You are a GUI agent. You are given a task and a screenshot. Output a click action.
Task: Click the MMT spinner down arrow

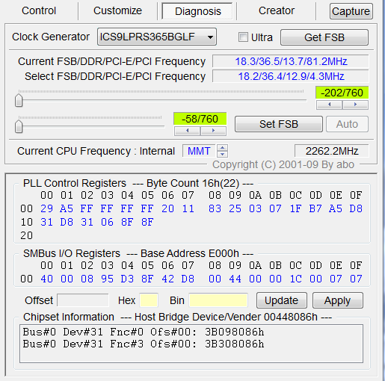[222, 154]
